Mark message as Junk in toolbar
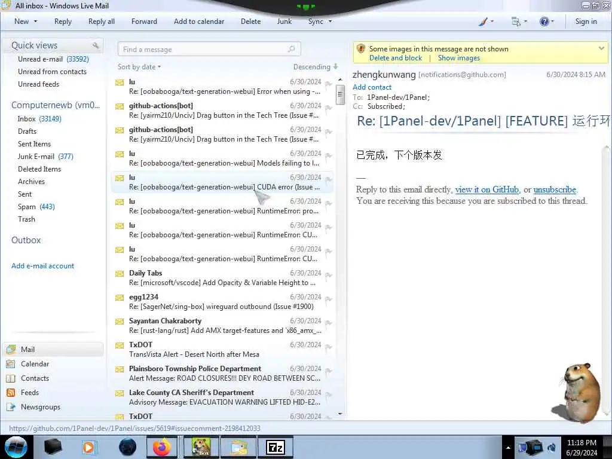The height and width of the screenshot is (459, 612). click(x=284, y=22)
